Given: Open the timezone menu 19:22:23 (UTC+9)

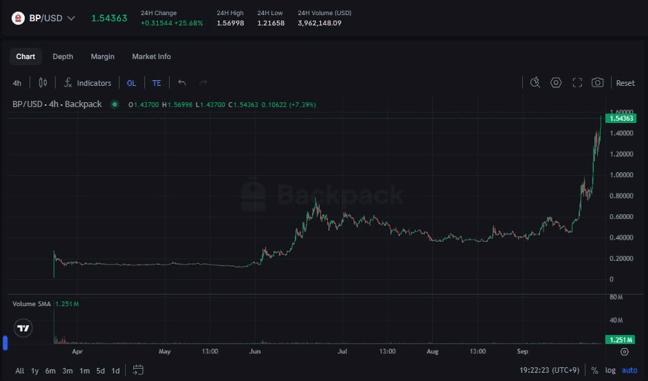Looking at the screenshot, I should (x=549, y=370).
